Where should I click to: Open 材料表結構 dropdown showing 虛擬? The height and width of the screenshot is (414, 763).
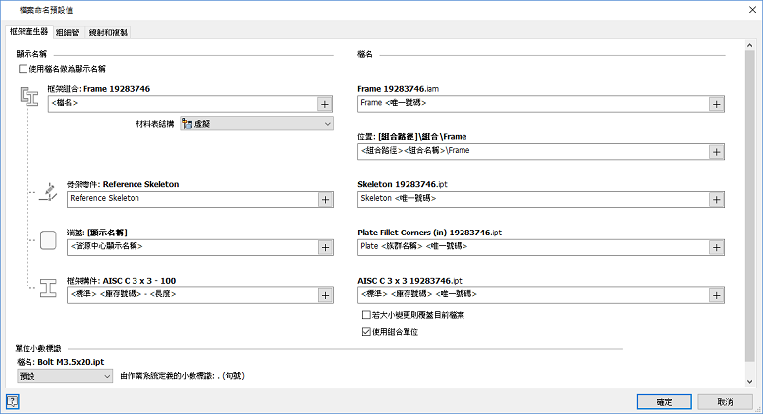click(256, 124)
